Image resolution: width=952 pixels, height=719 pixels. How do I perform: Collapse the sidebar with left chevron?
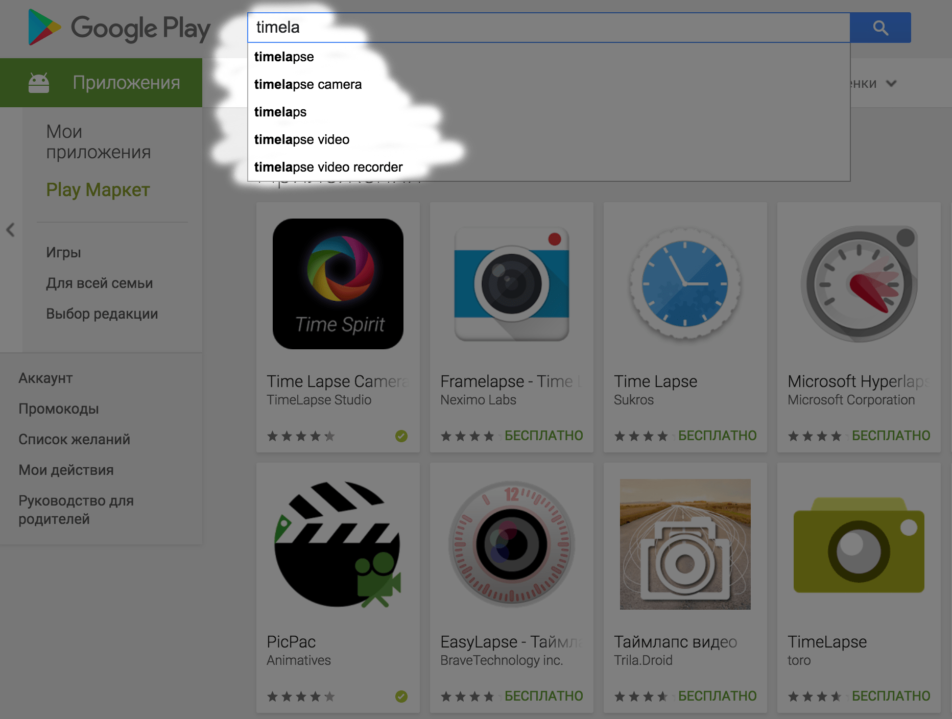[10, 230]
